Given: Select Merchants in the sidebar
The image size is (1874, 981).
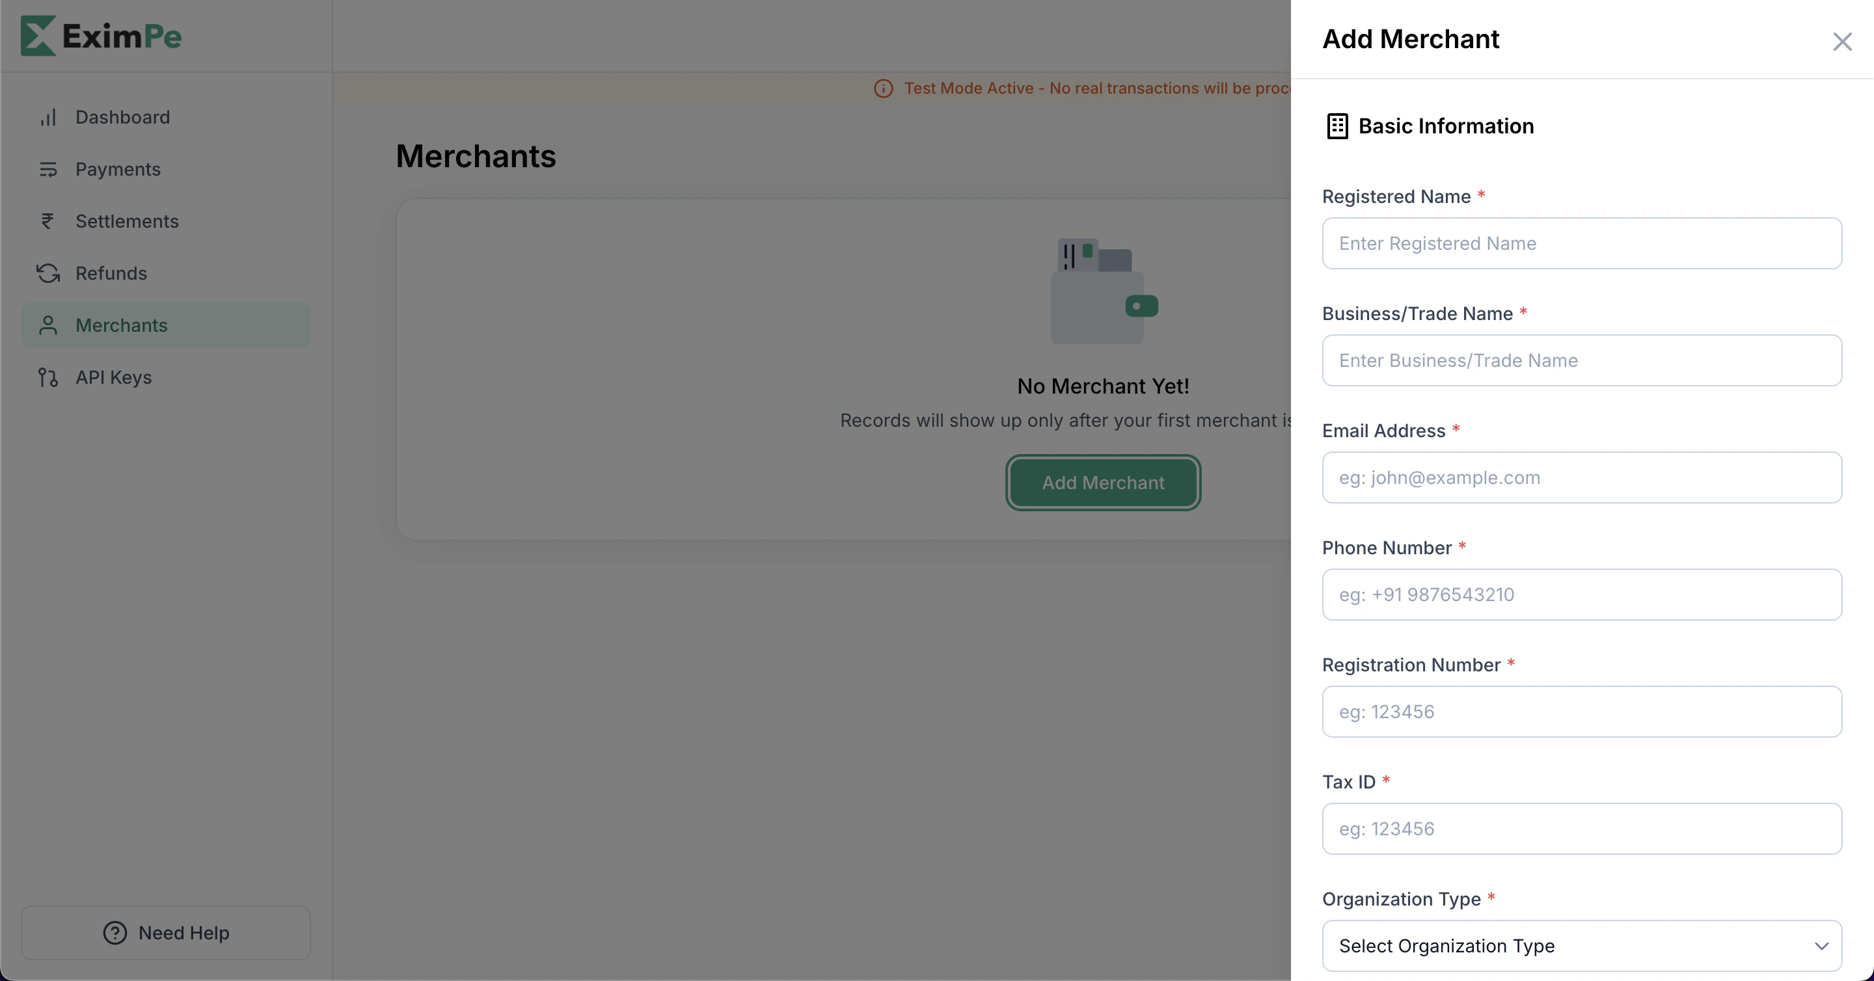Looking at the screenshot, I should tap(122, 325).
